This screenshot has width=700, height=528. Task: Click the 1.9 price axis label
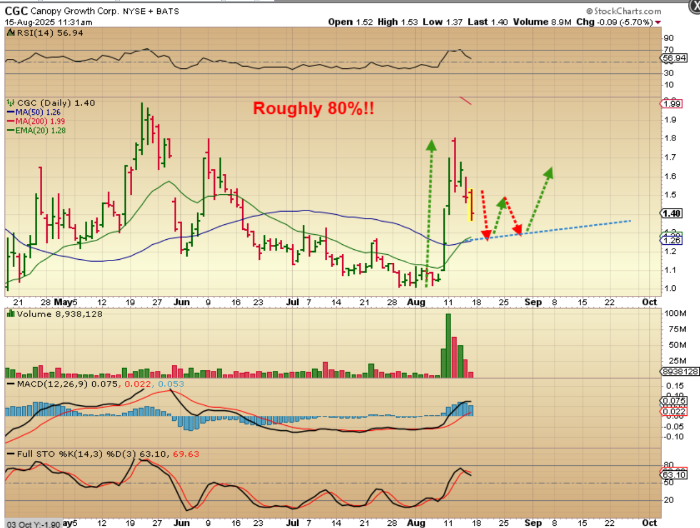669,120
